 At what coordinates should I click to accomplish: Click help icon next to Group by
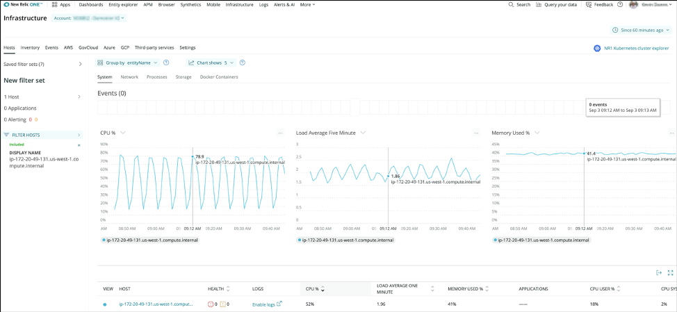tap(166, 63)
